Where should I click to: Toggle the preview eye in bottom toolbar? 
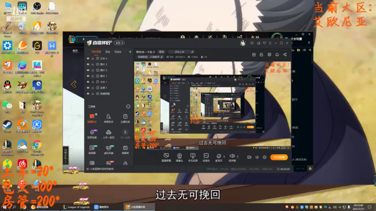click(257, 157)
